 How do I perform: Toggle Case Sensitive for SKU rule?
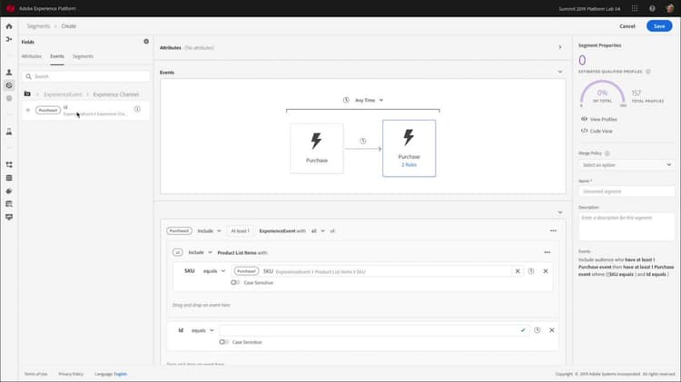click(x=235, y=282)
